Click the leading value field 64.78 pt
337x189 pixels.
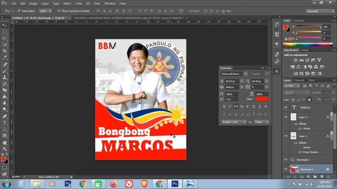point(257,81)
